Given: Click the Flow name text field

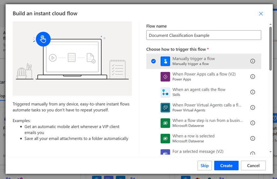Looking at the screenshot, I should point(203,35).
